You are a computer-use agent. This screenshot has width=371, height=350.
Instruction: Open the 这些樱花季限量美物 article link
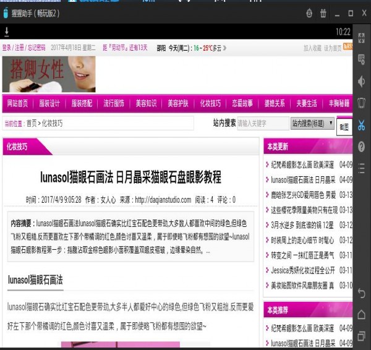(304, 210)
